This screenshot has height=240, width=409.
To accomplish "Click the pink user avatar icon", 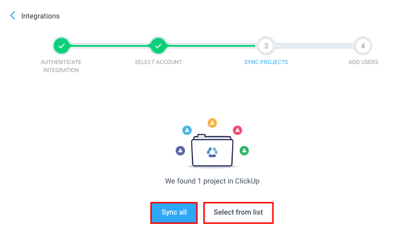I will [x=237, y=130].
